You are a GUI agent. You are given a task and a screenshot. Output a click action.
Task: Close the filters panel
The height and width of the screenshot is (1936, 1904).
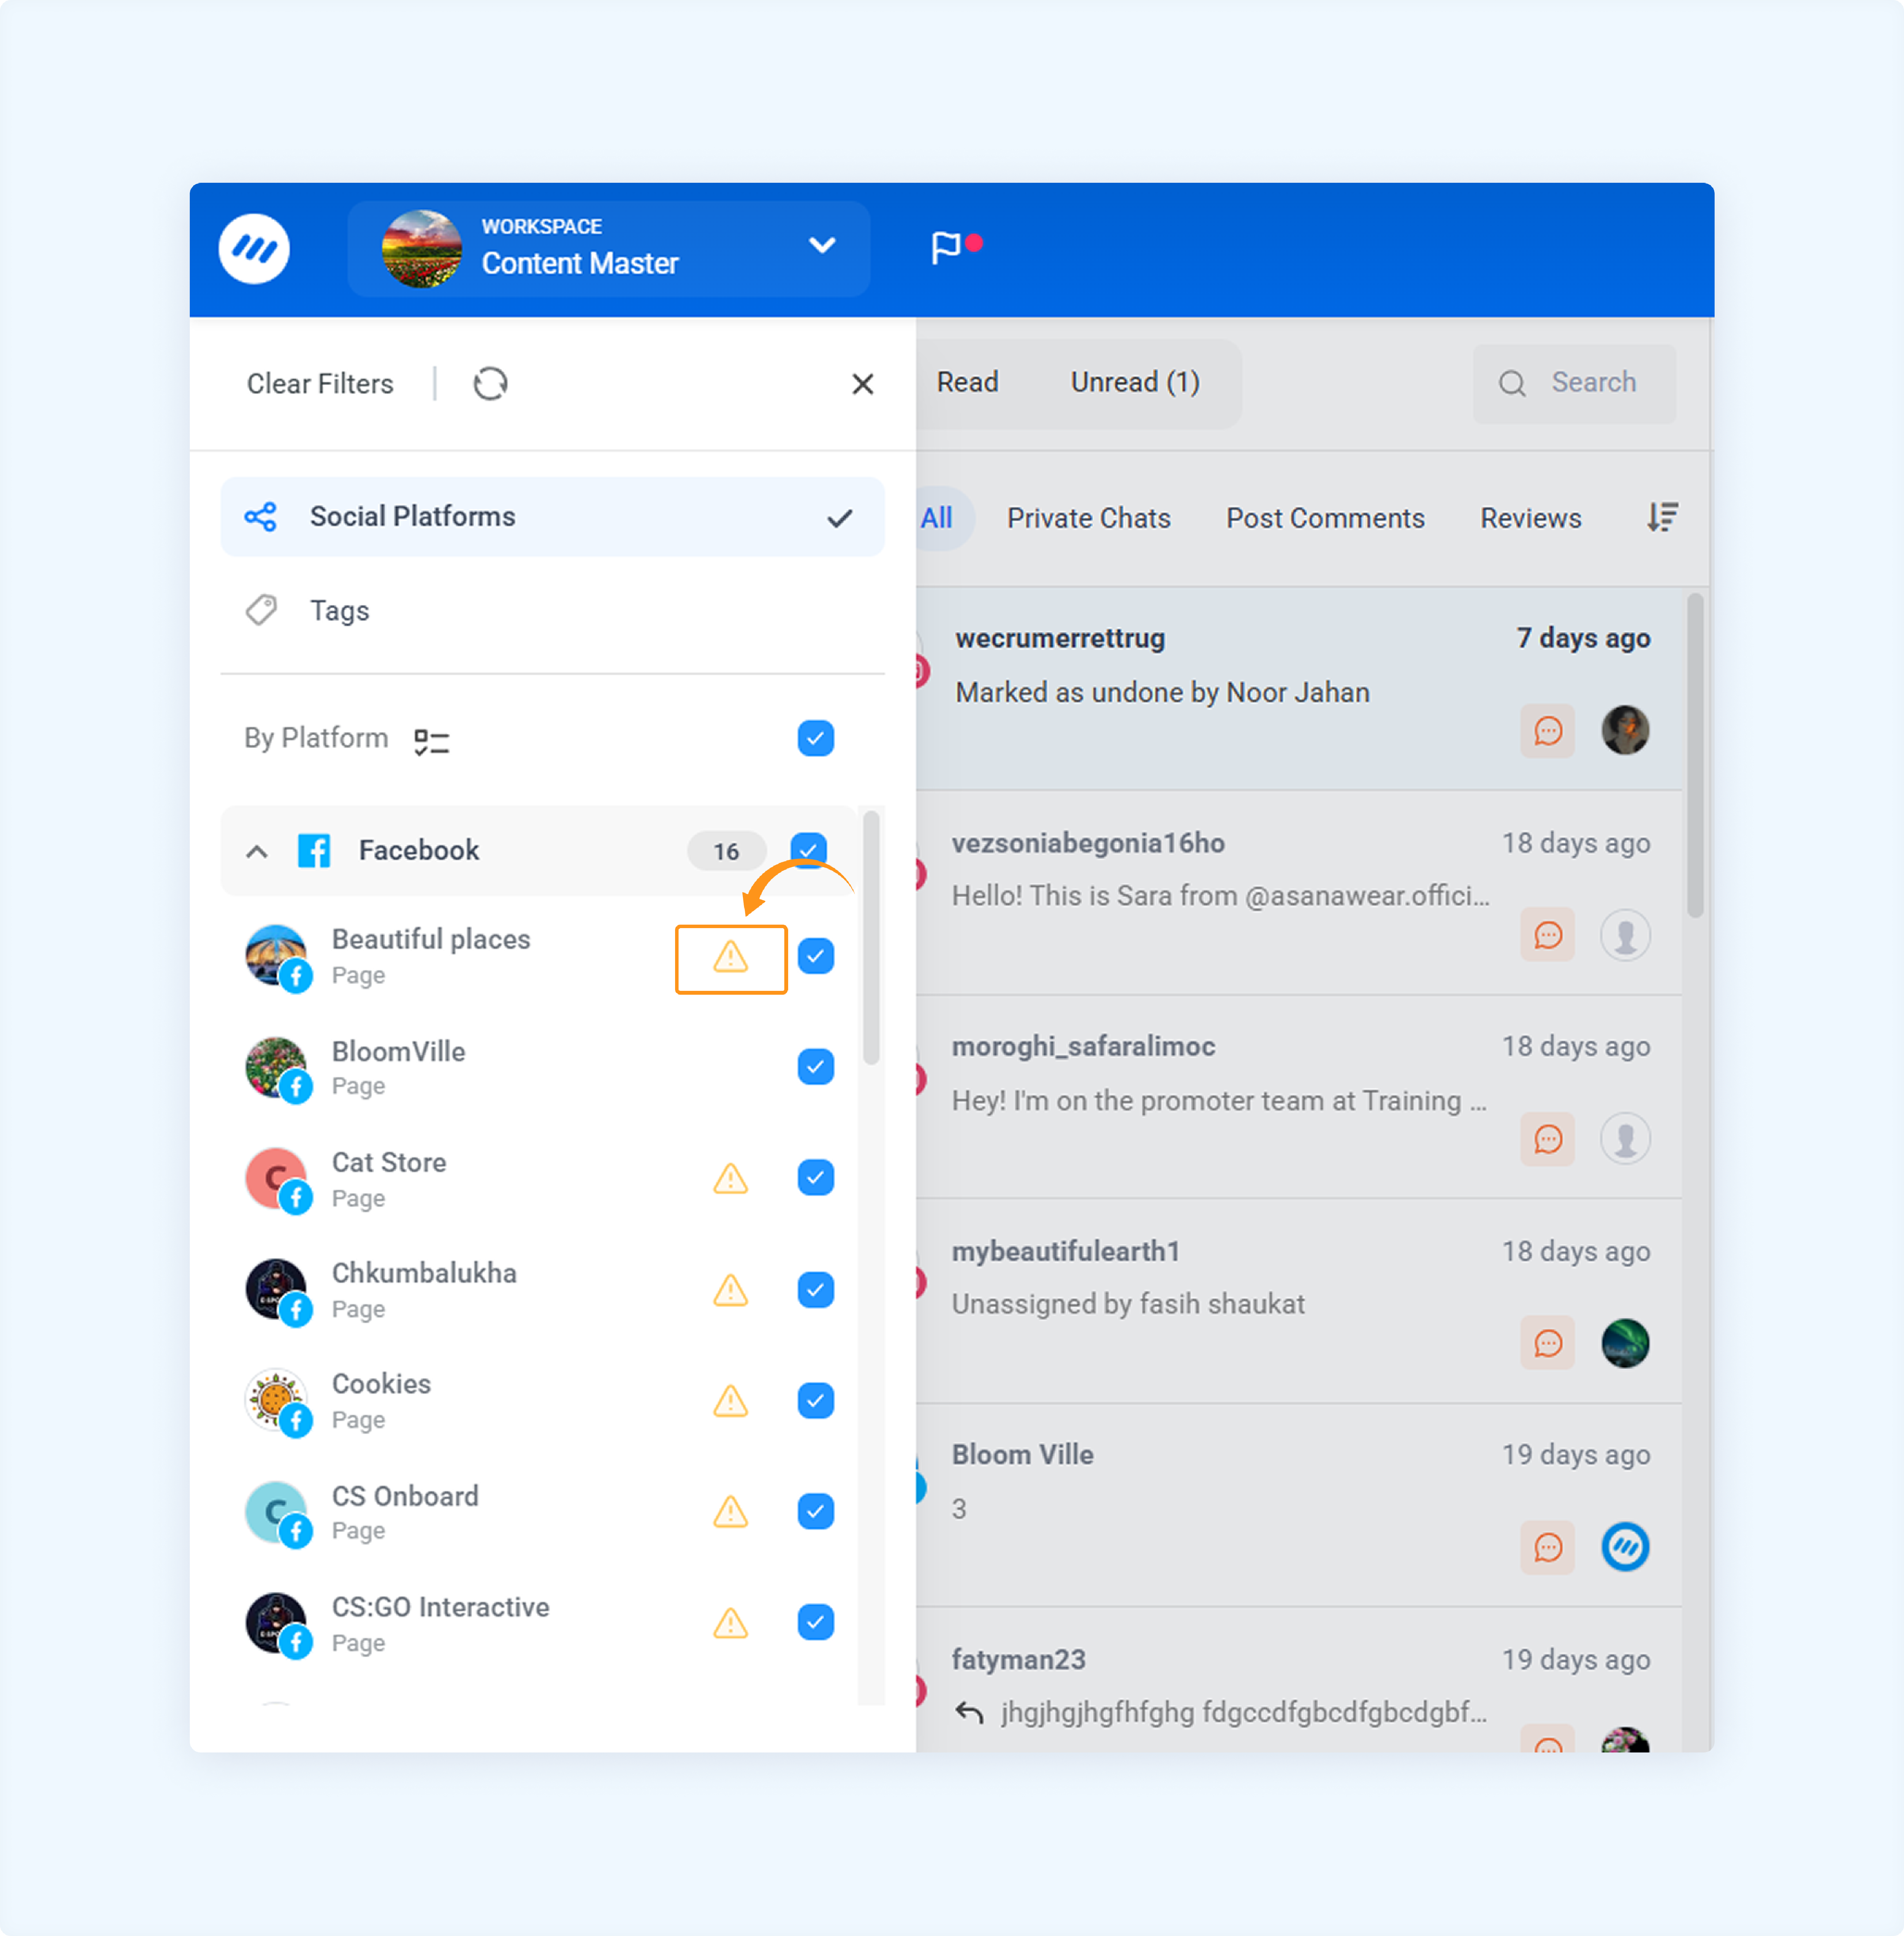[863, 384]
